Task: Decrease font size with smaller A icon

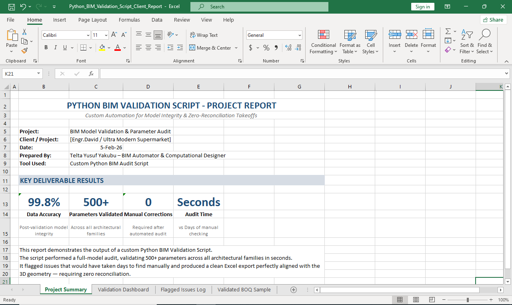Action: pos(124,35)
